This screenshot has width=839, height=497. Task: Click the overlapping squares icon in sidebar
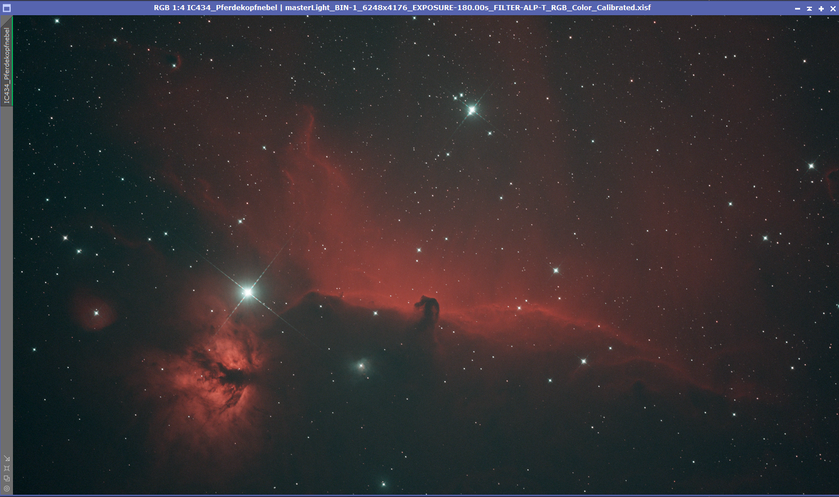[7, 478]
